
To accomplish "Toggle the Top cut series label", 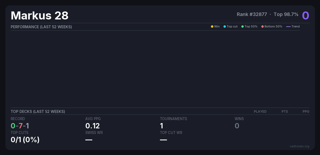I will click(232, 27).
